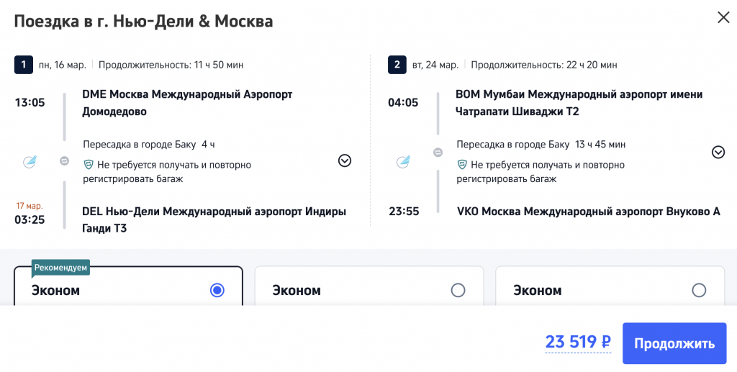Click the layover stop icon on return flight

(438, 153)
